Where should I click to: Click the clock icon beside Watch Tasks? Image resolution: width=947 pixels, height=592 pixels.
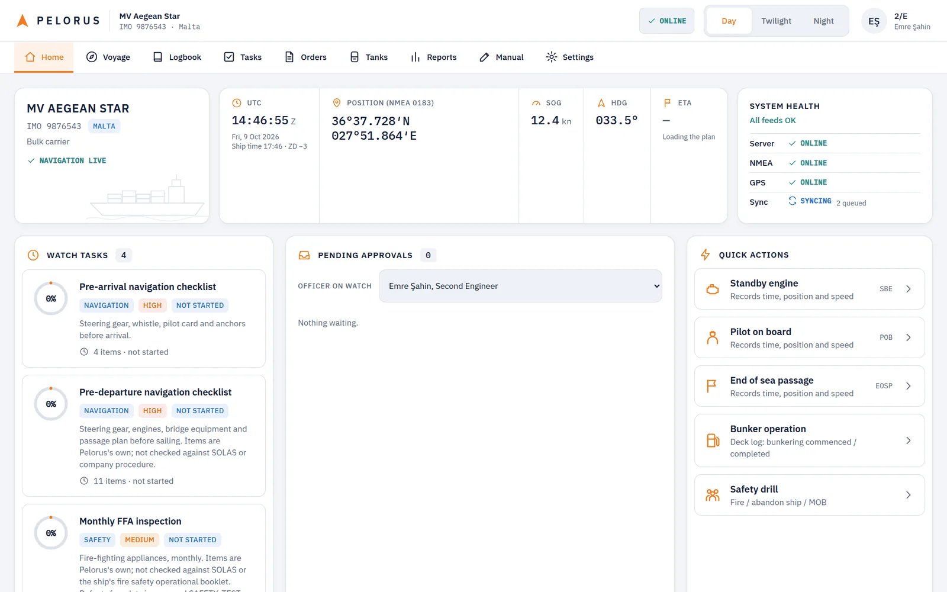coord(33,255)
